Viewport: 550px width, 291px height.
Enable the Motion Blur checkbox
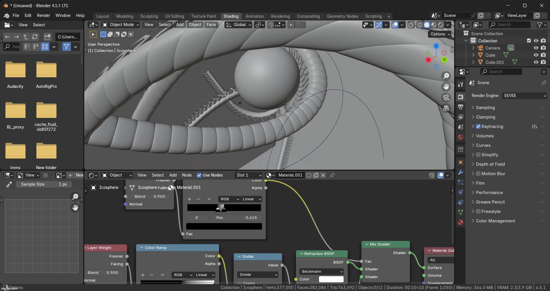pos(478,174)
